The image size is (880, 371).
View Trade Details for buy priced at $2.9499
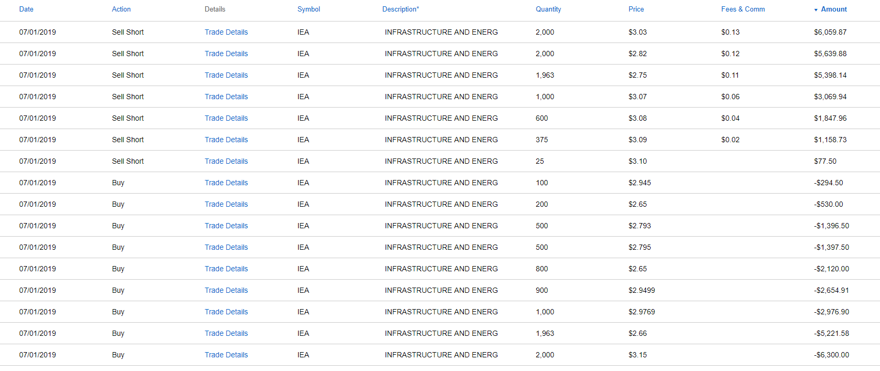[226, 290]
